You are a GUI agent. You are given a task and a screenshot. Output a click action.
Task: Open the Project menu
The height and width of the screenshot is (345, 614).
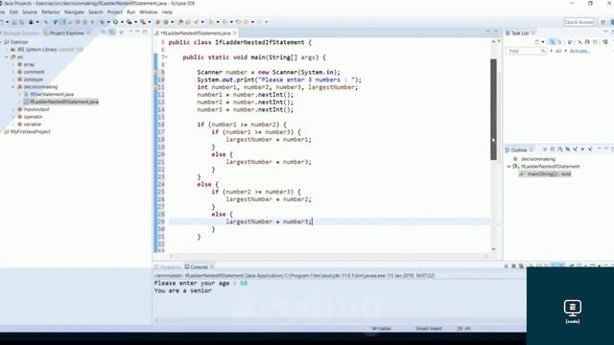pyautogui.click(x=115, y=12)
